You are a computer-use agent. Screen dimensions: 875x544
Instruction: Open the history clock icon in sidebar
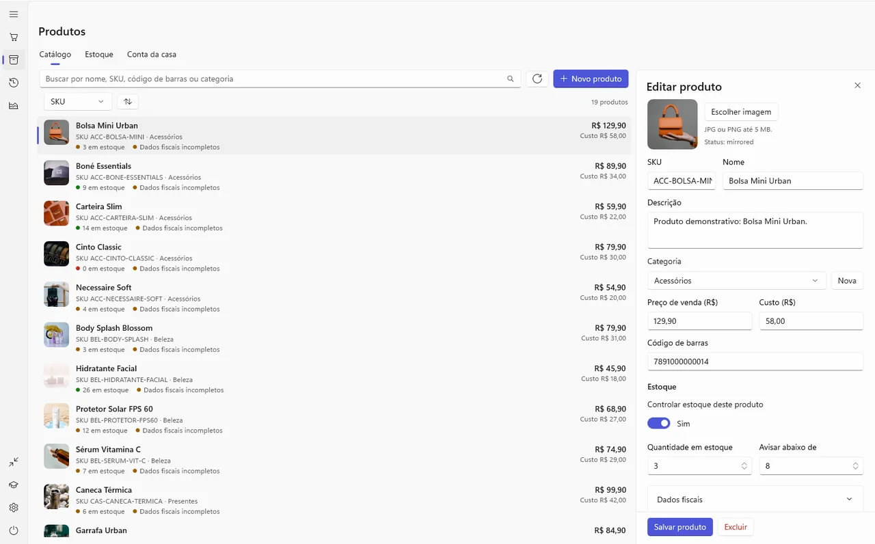[14, 83]
